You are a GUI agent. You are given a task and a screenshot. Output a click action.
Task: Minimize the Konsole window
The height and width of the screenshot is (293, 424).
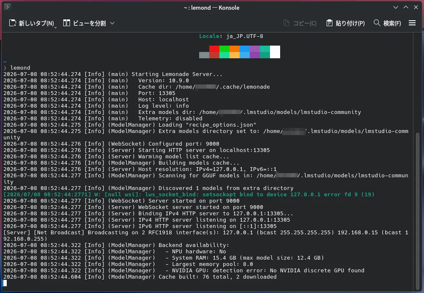coord(396,7)
